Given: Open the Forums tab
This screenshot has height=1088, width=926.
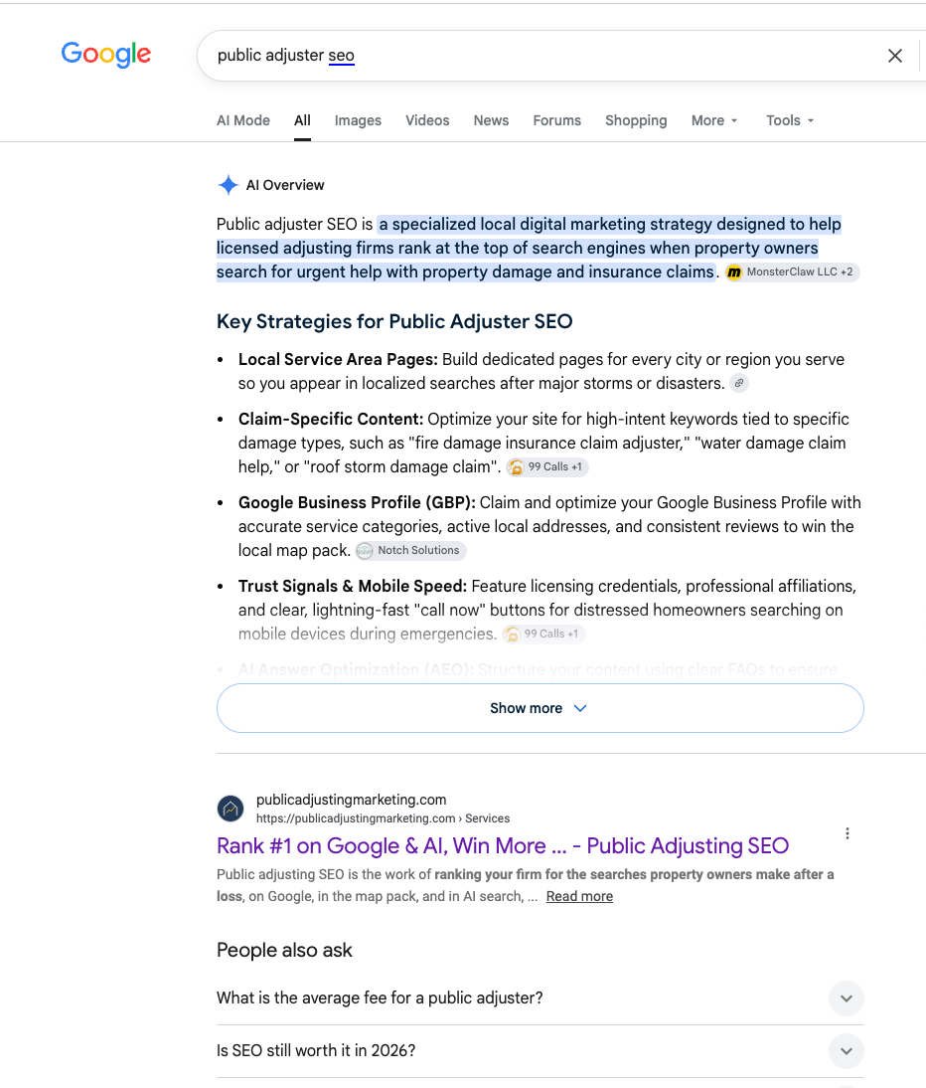Looking at the screenshot, I should click(556, 120).
